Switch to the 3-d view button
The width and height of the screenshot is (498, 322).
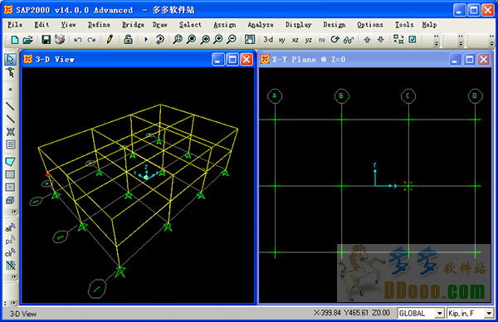coord(268,40)
